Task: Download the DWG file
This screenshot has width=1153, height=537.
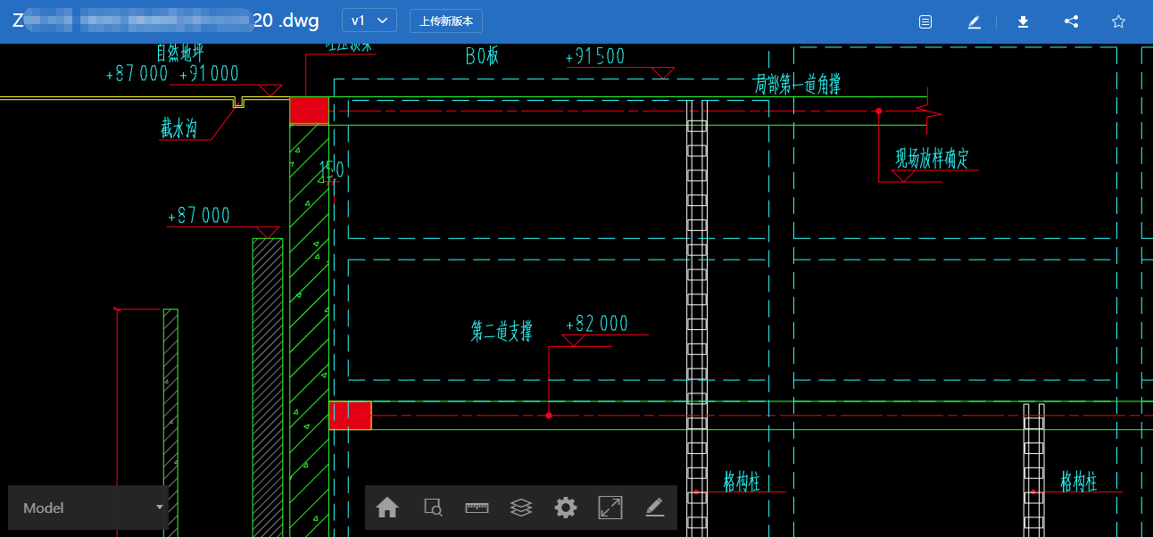Action: click(1024, 21)
